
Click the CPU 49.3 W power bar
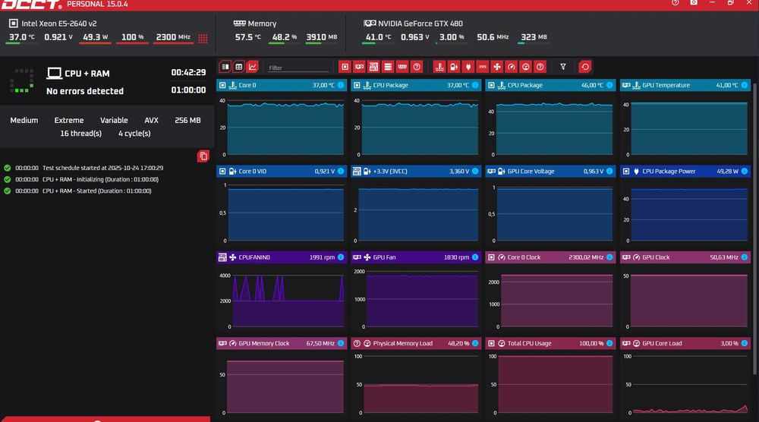(x=95, y=43)
